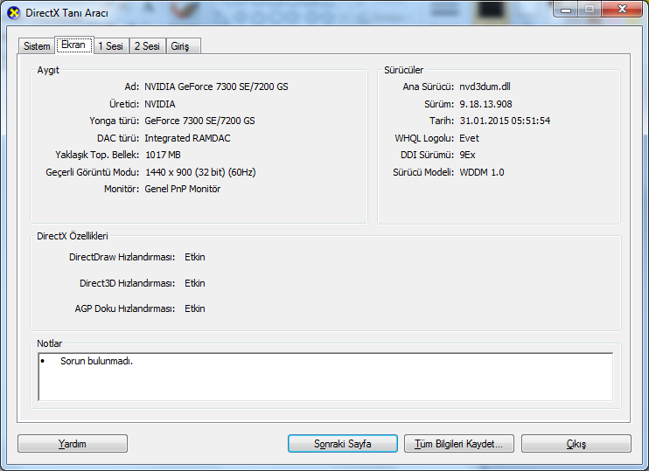649x471 pixels.
Task: Open the 2 Sesi tab
Action: [147, 46]
